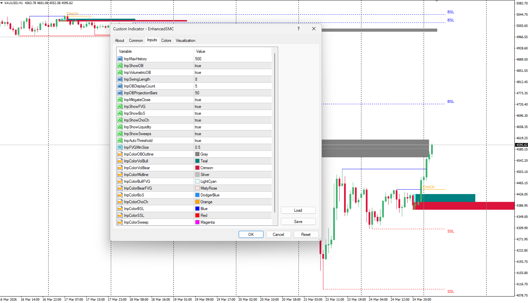The image size is (528, 303).
Task: Switch to the Common tab
Action: (x=136, y=41)
